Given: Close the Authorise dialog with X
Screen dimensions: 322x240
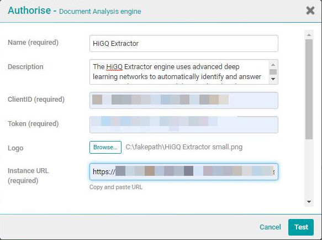Looking at the screenshot, I should [310, 11].
